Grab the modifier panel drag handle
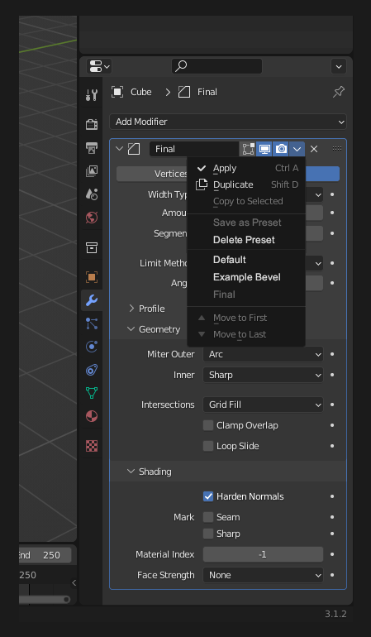This screenshot has height=637, width=371. pyautogui.click(x=337, y=149)
